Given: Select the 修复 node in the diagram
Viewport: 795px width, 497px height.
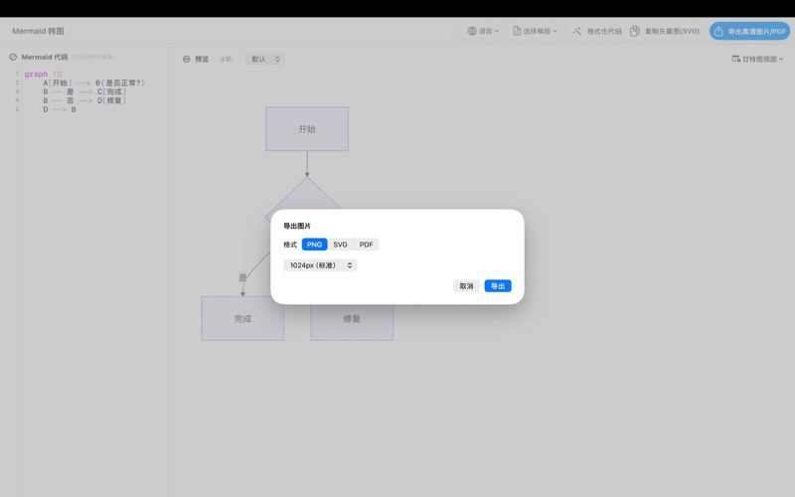Looking at the screenshot, I should 352,318.
